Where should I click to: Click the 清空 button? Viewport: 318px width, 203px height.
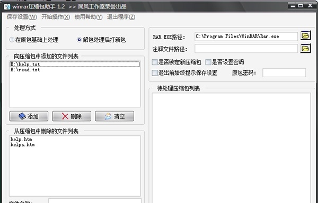click(114, 116)
